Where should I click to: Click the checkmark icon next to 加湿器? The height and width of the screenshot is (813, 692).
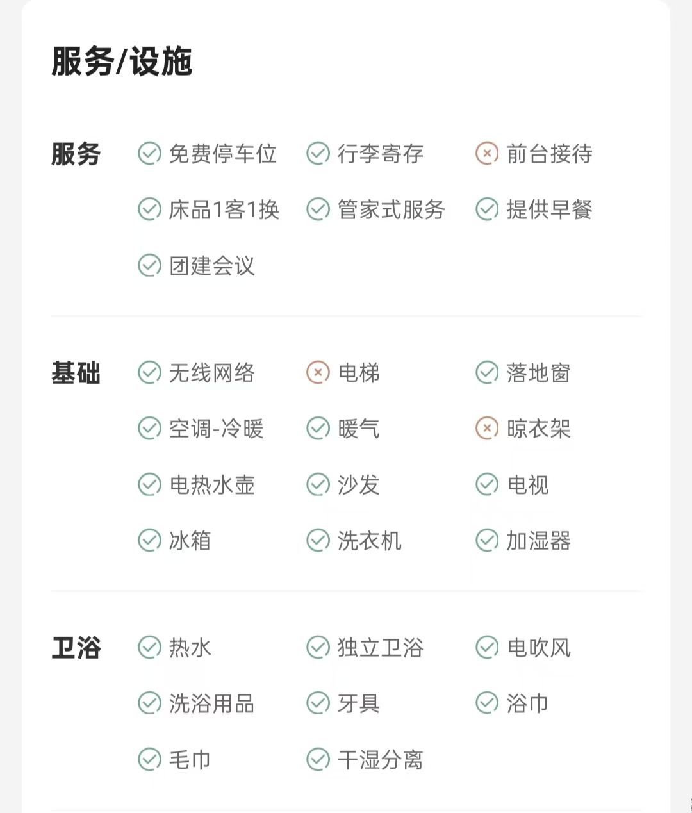487,540
